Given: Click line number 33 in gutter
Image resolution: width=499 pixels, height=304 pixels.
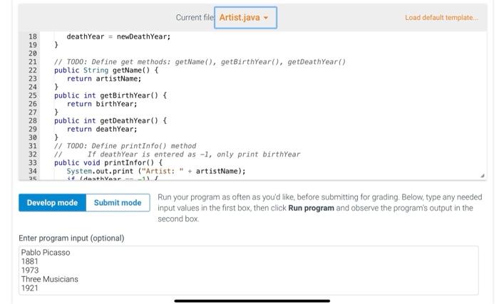Looking at the screenshot, I should pos(33,163).
